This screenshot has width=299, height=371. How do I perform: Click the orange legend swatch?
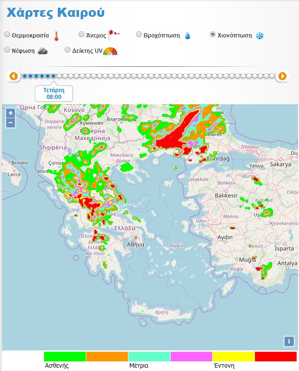tap(107, 357)
